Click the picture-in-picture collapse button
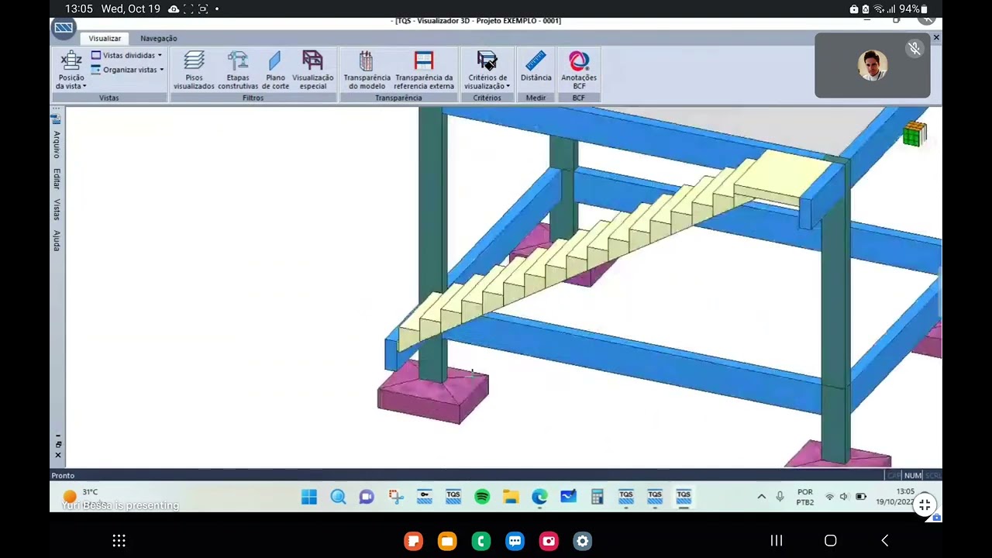 924,505
